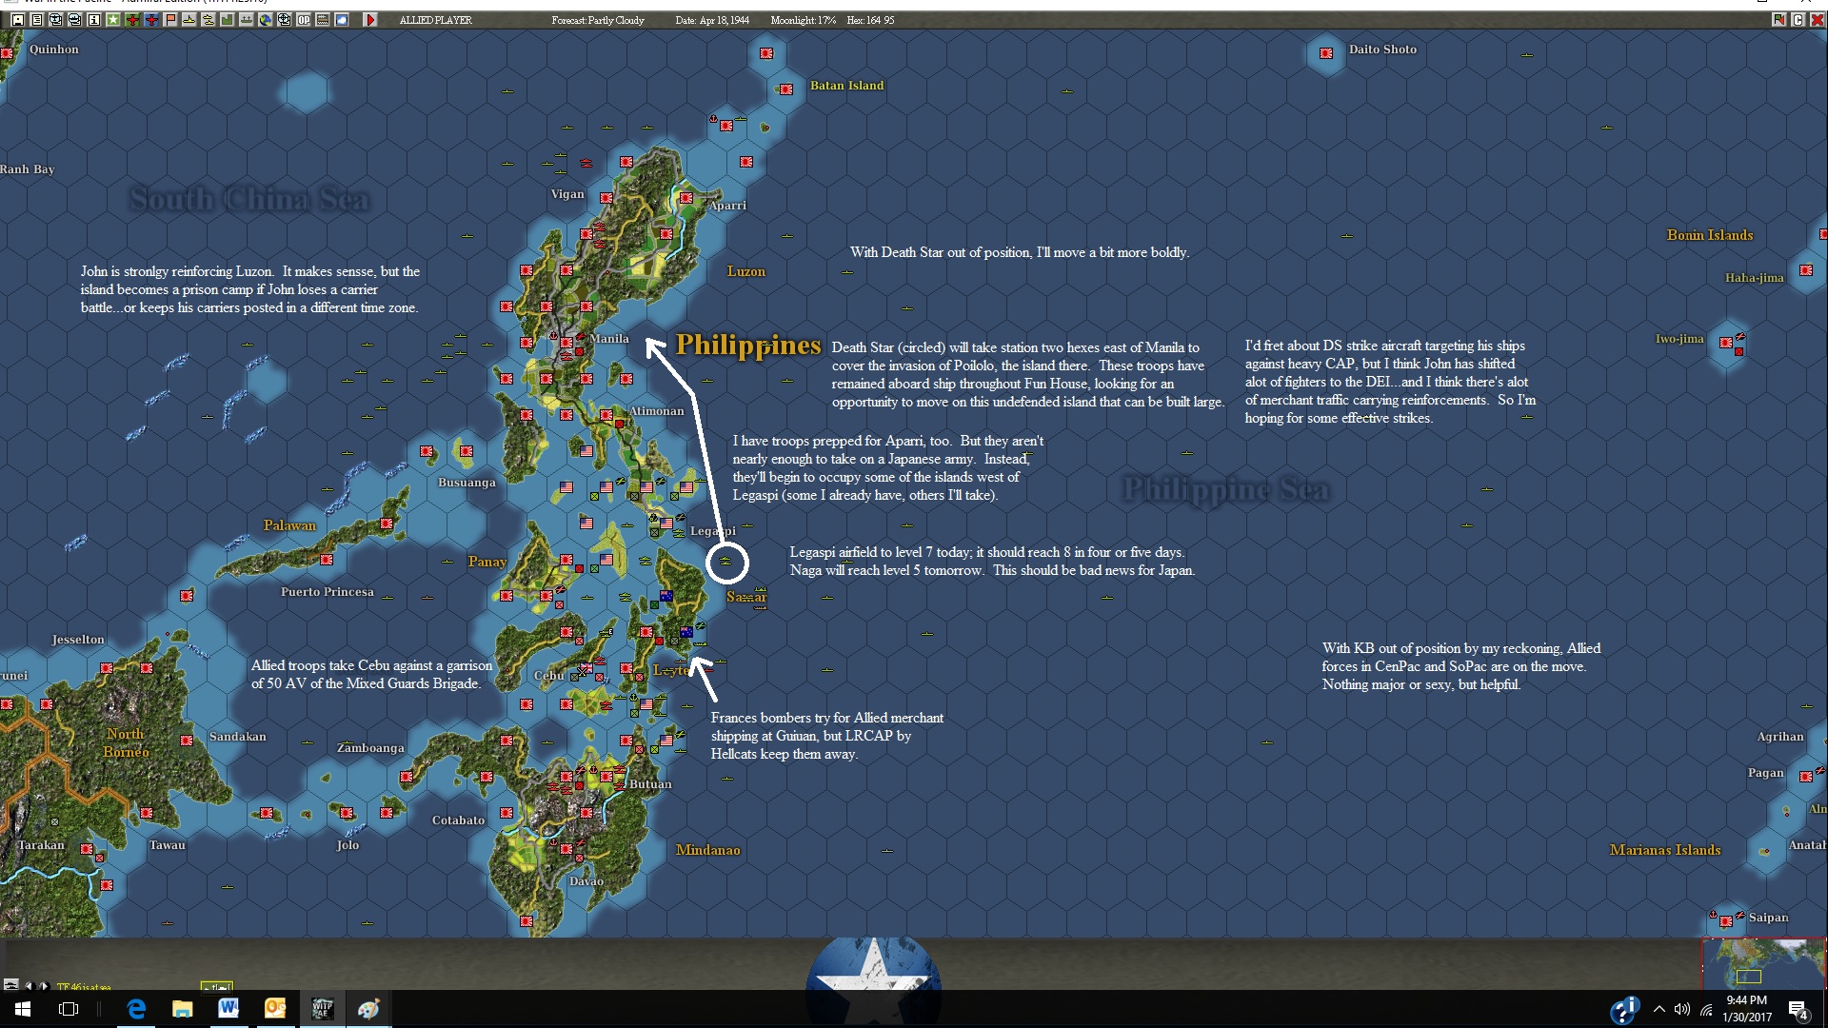Select the Batan Island base marker
This screenshot has width=1828, height=1028.
[786, 89]
